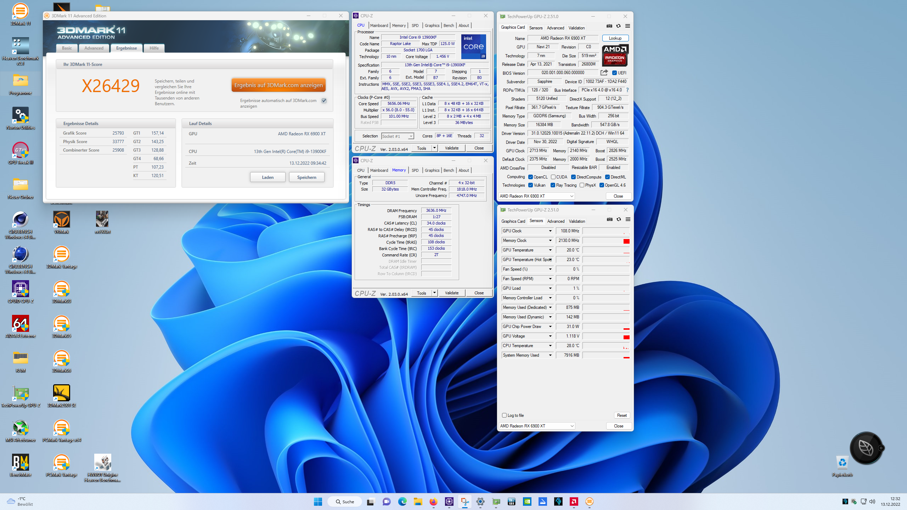This screenshot has height=510, width=907.
Task: Open Memory Clock sensor dropdown
Action: click(x=550, y=240)
